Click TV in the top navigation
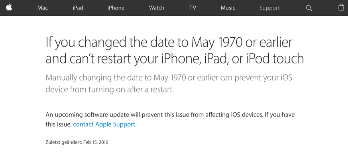Viewport: 348px width, 161px height. click(x=193, y=8)
